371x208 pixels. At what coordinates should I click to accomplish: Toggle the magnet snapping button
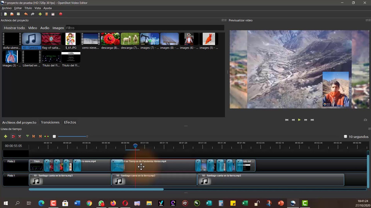pos(13,136)
